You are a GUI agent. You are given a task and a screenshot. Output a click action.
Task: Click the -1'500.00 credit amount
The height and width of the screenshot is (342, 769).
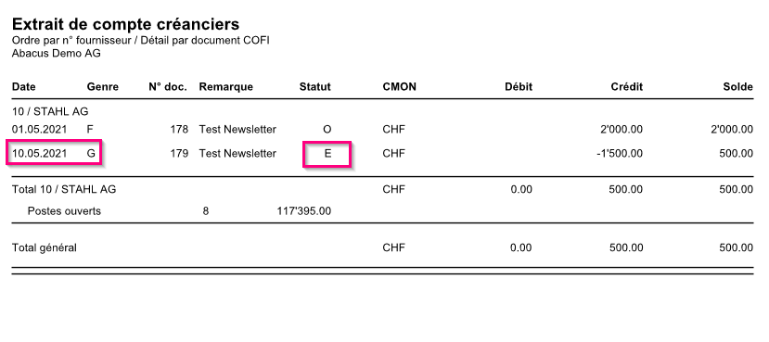[x=621, y=153]
